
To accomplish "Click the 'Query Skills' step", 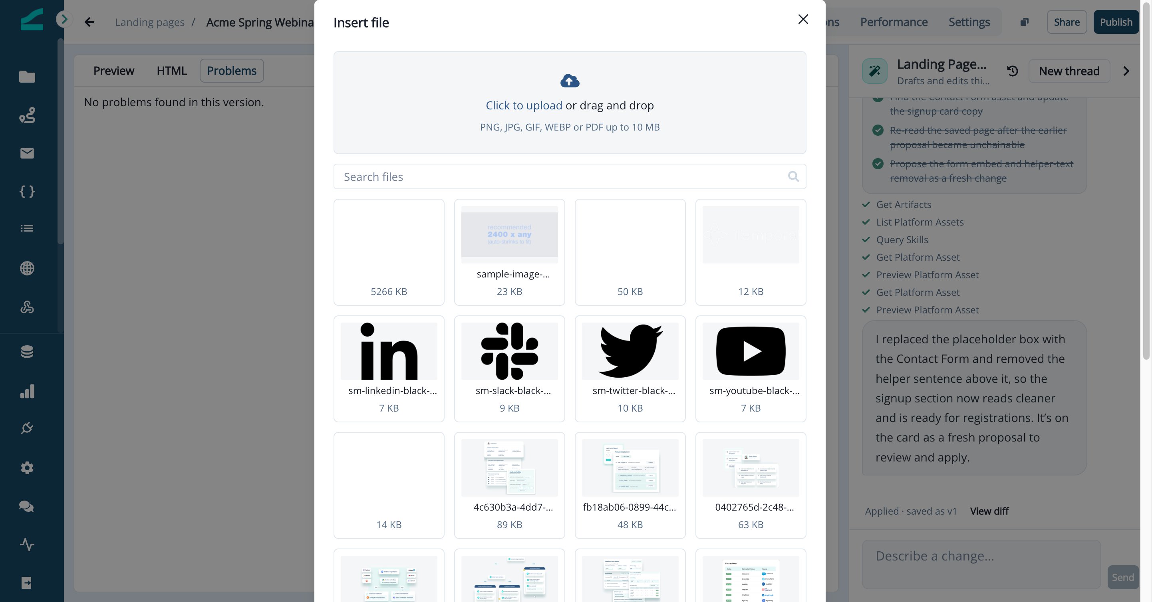I will click(902, 240).
